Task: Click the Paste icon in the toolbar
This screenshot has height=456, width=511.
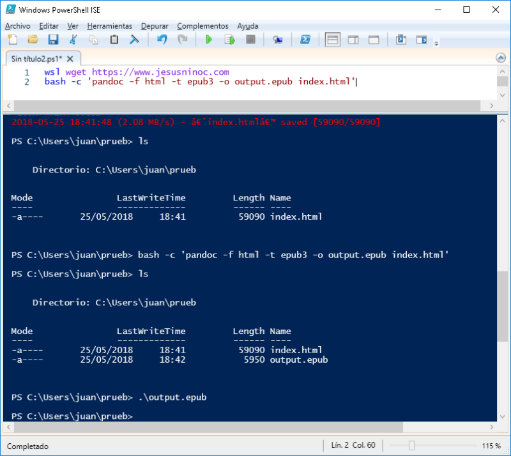Action: [114, 40]
